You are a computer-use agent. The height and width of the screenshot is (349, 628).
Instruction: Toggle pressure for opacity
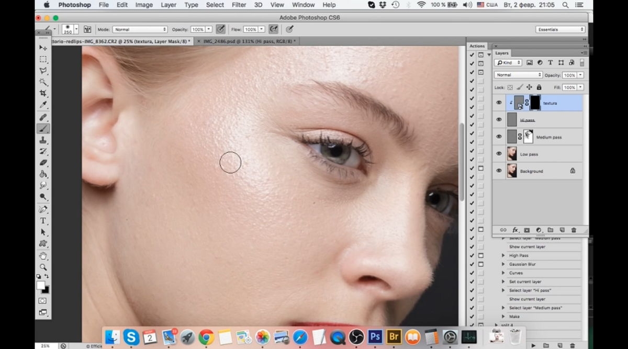221,29
